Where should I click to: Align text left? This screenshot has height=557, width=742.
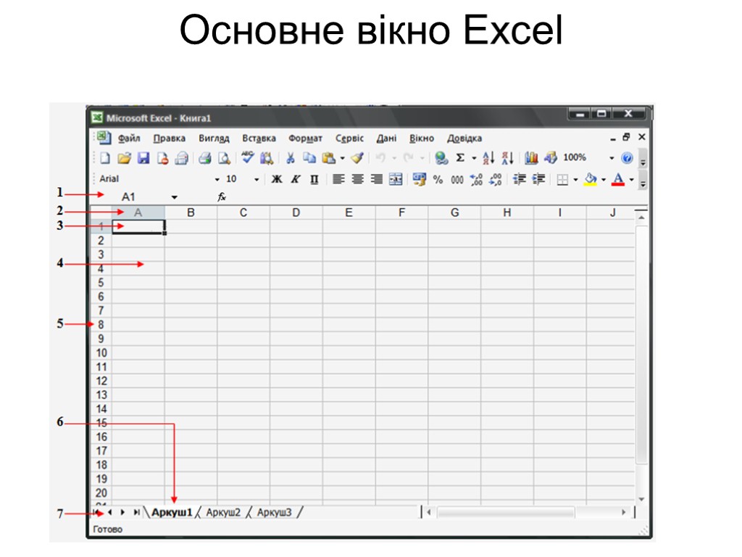pyautogui.click(x=338, y=179)
